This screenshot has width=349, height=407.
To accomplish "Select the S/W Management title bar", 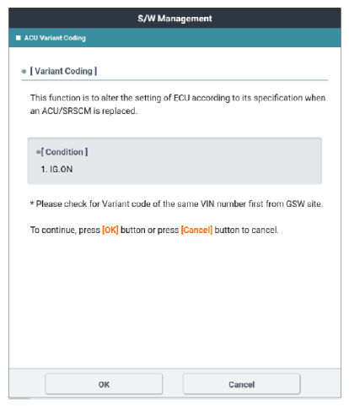I will (174, 19).
